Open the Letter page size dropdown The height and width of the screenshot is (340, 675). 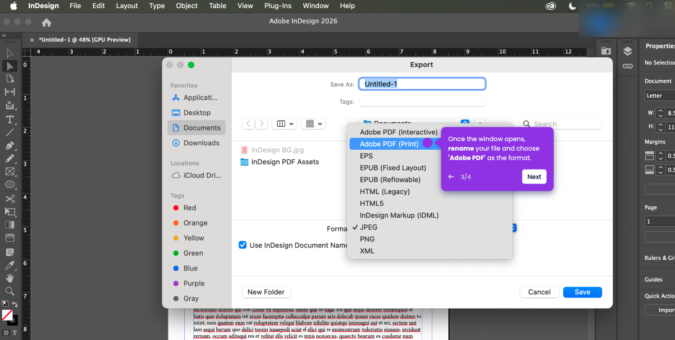(x=660, y=96)
